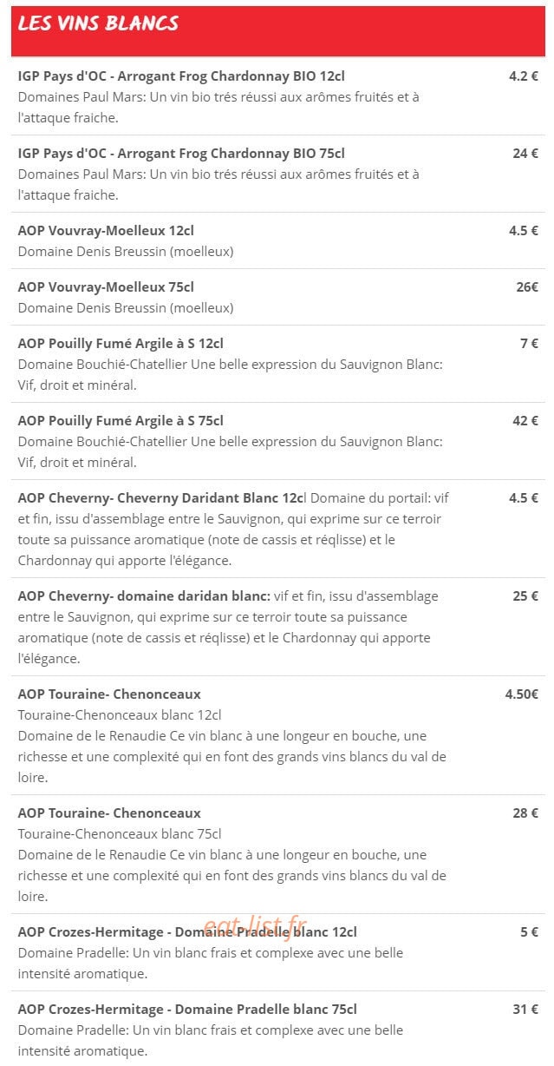This screenshot has height=1066, width=554.
Task: Select AOP Cheverny domaine daridan blanc title
Action: click(144, 596)
